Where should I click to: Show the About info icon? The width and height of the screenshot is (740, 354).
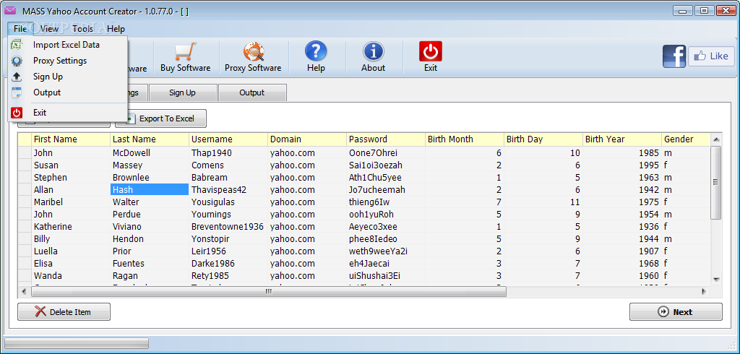373,51
